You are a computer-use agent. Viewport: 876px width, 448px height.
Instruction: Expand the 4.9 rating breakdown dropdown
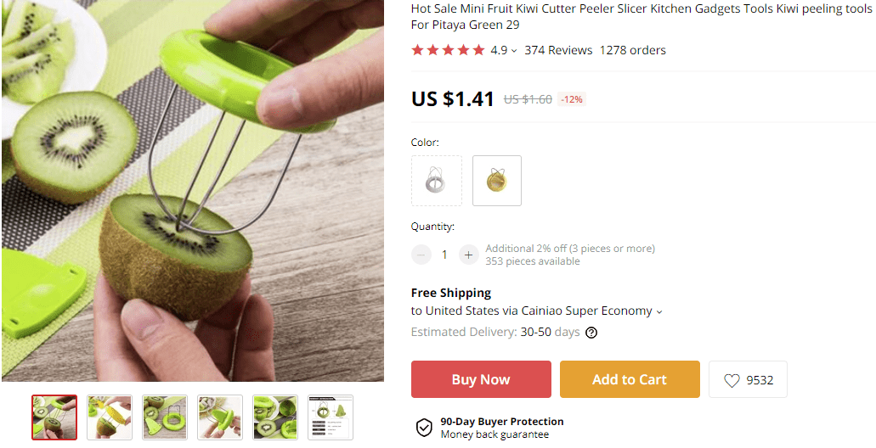[x=514, y=51]
